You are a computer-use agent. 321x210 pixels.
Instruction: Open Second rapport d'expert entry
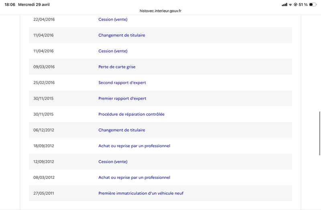122,83
